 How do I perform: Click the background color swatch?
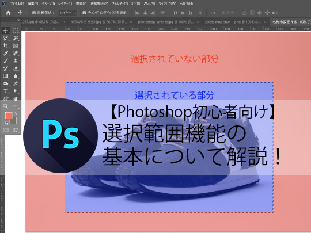(14, 121)
